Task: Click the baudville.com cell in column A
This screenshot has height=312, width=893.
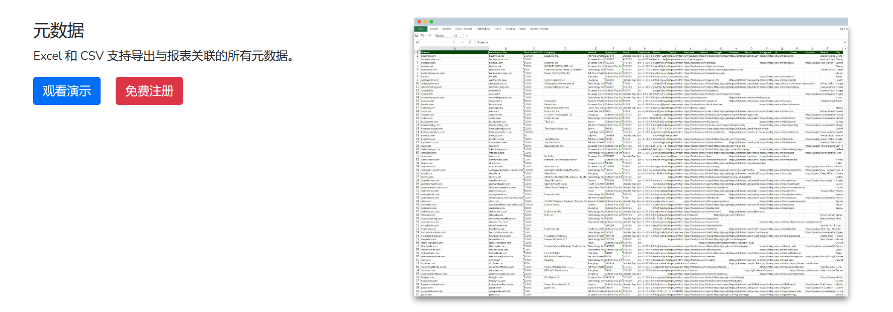Action: pyautogui.click(x=455, y=56)
